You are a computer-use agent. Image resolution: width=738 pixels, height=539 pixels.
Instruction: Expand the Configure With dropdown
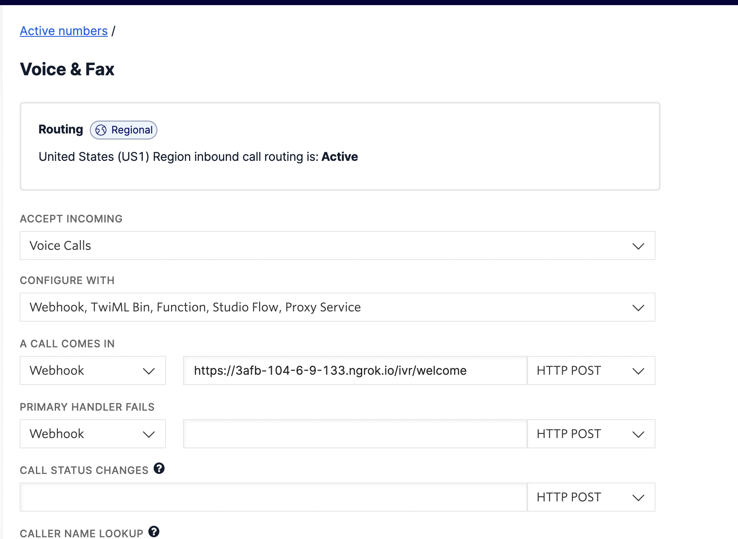click(337, 307)
